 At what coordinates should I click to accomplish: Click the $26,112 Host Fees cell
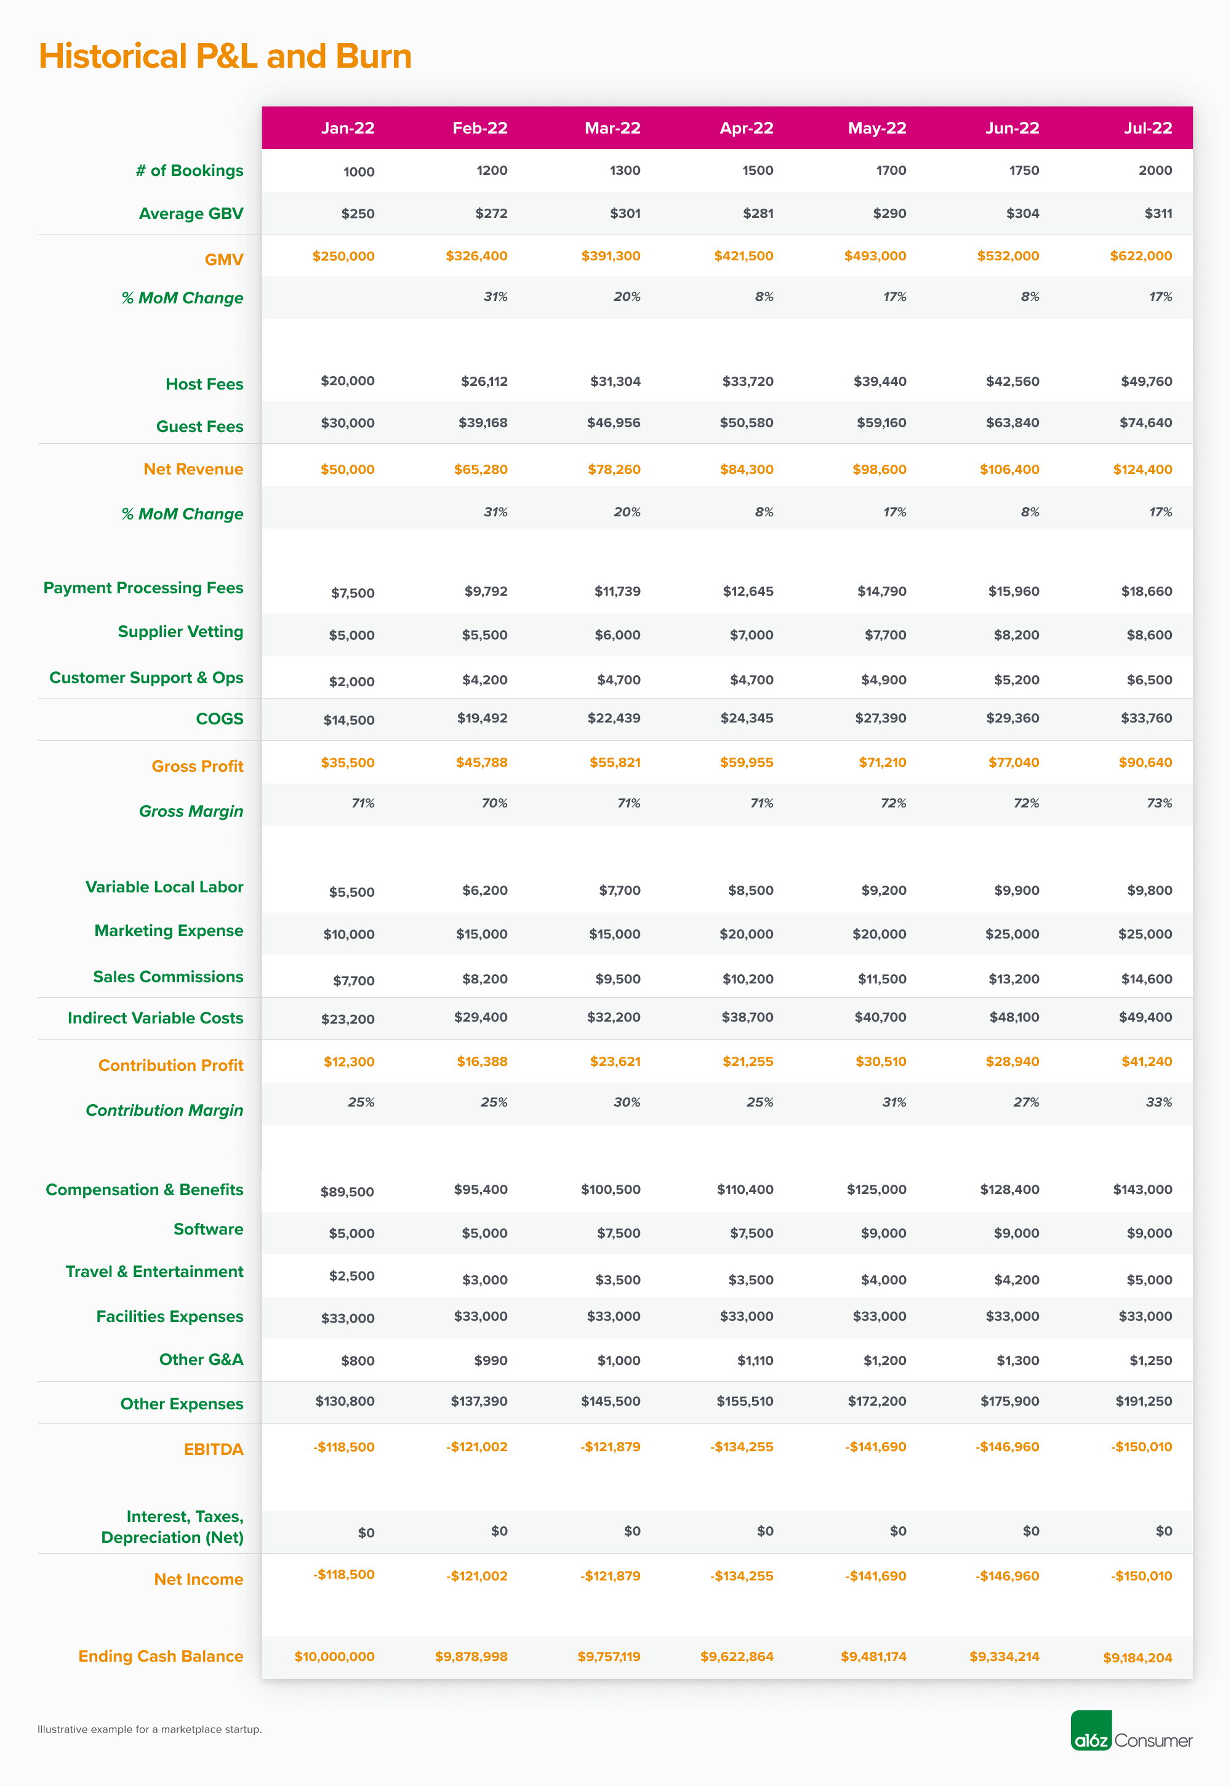[484, 382]
